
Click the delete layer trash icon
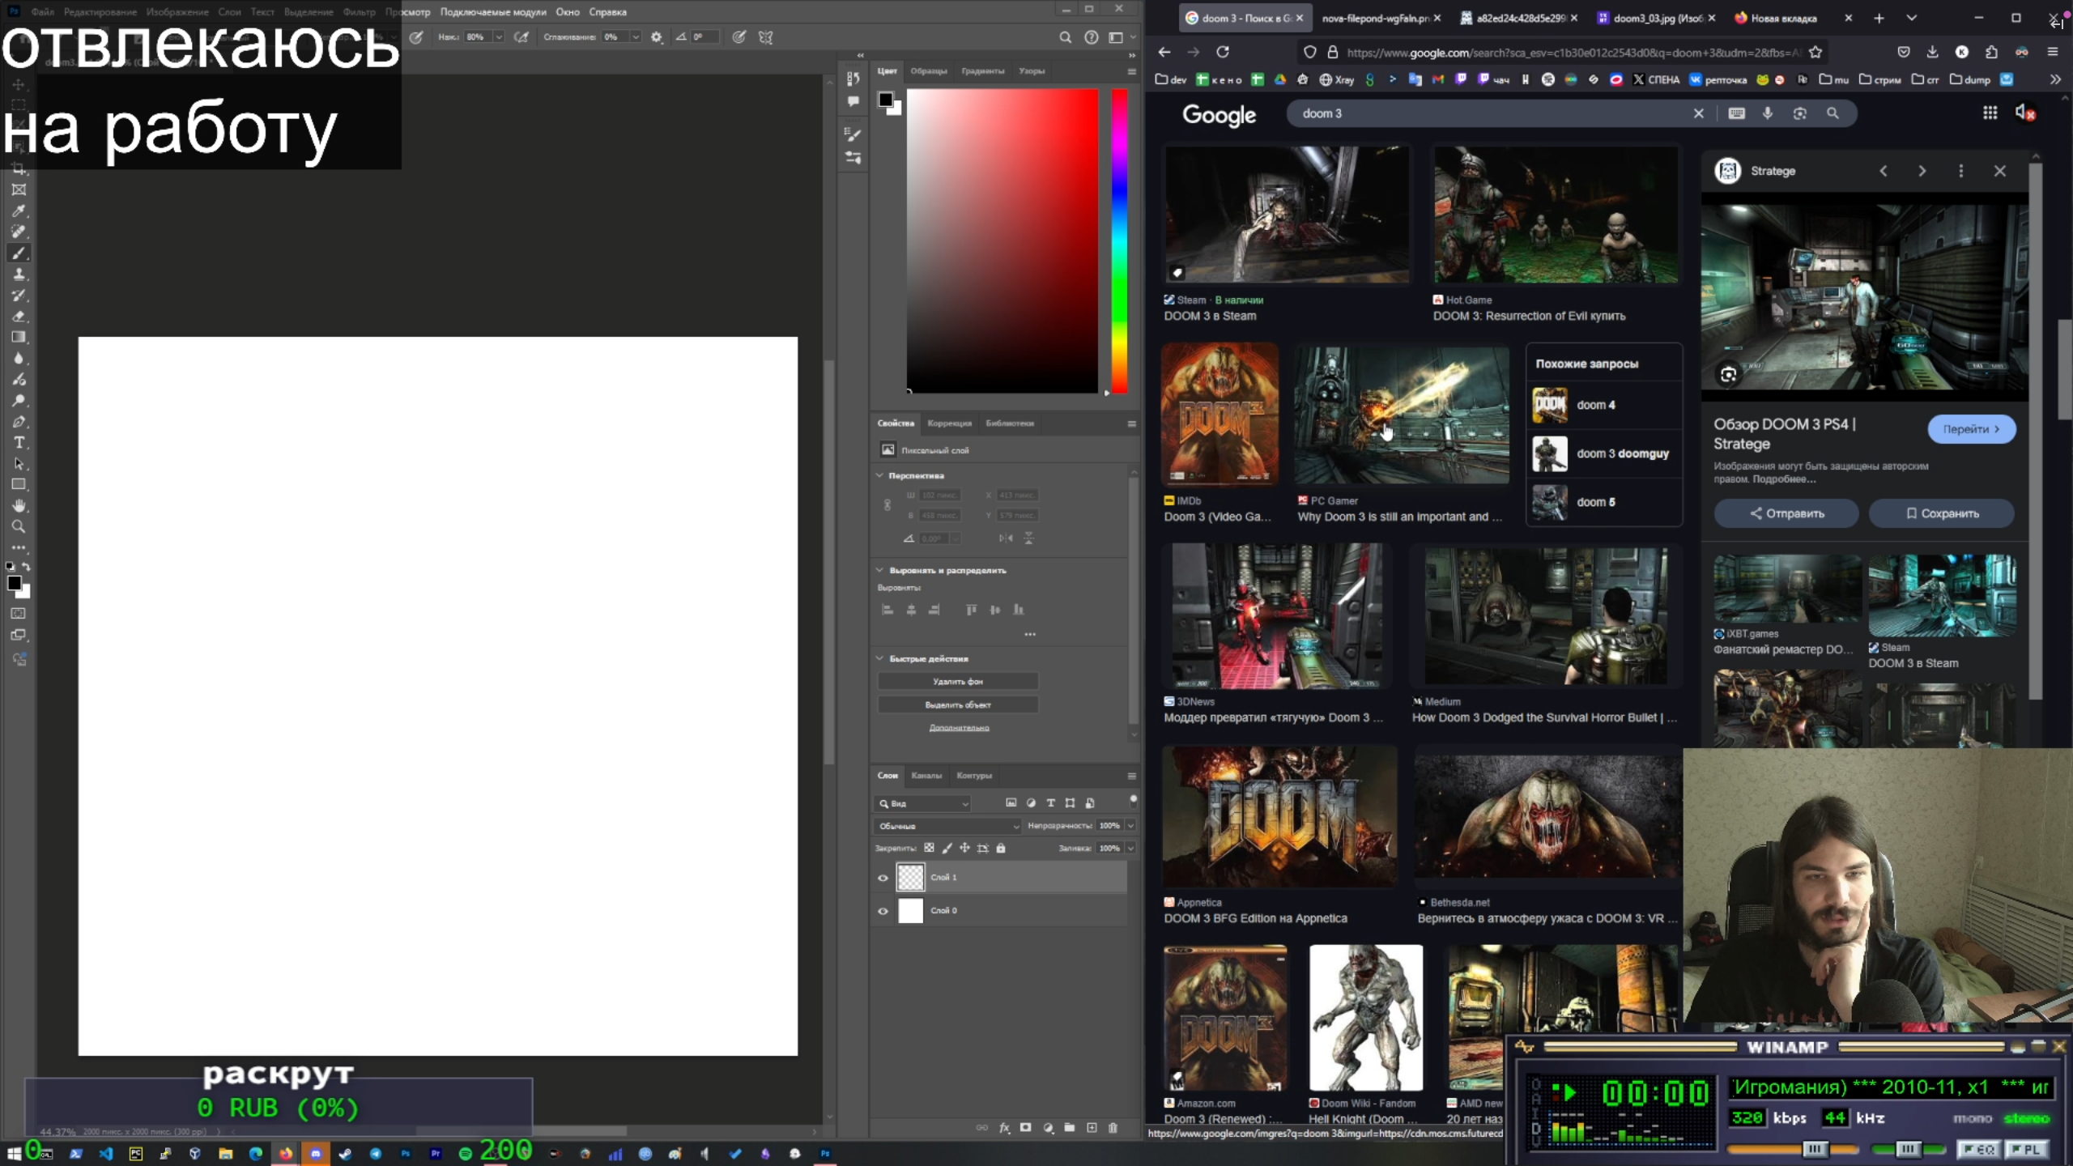coord(1113,1127)
